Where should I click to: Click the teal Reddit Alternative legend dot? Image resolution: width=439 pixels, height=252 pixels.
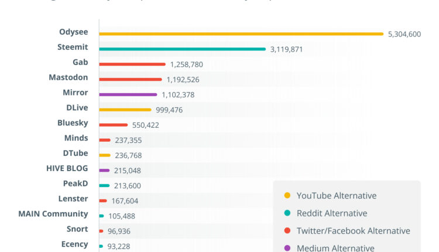click(x=287, y=213)
